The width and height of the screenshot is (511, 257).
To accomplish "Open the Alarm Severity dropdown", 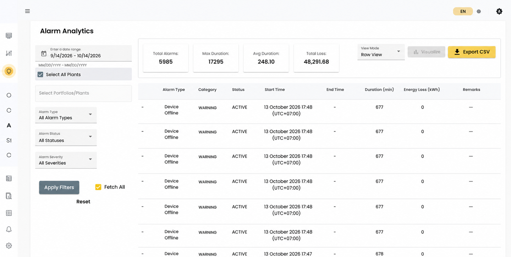I will (x=66, y=160).
